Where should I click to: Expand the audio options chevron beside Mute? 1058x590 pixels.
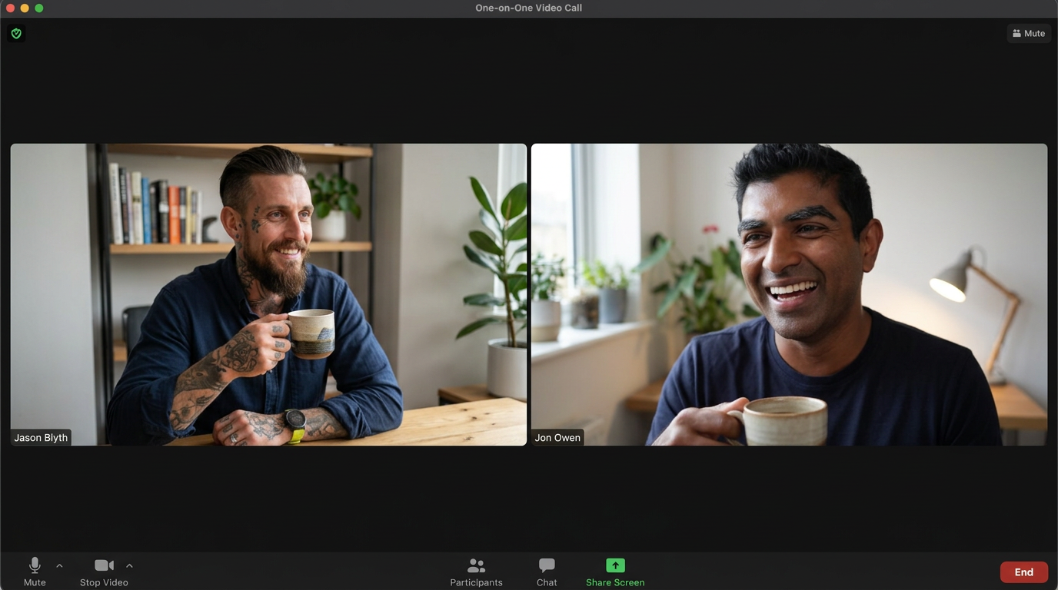point(59,566)
